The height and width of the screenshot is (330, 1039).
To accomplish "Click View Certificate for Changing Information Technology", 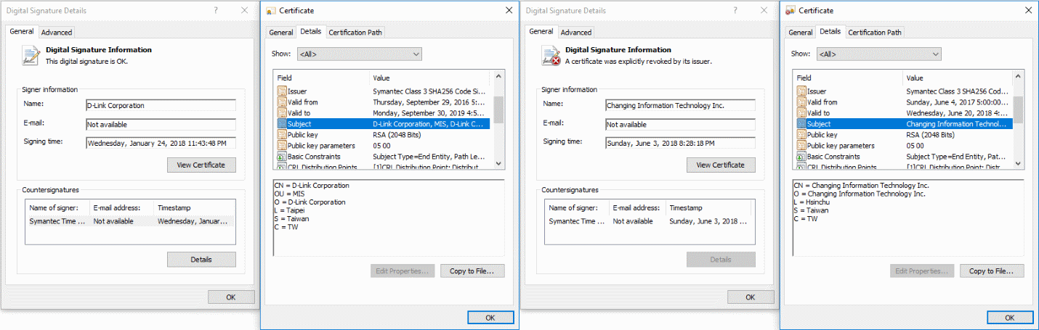I will pyautogui.click(x=721, y=165).
